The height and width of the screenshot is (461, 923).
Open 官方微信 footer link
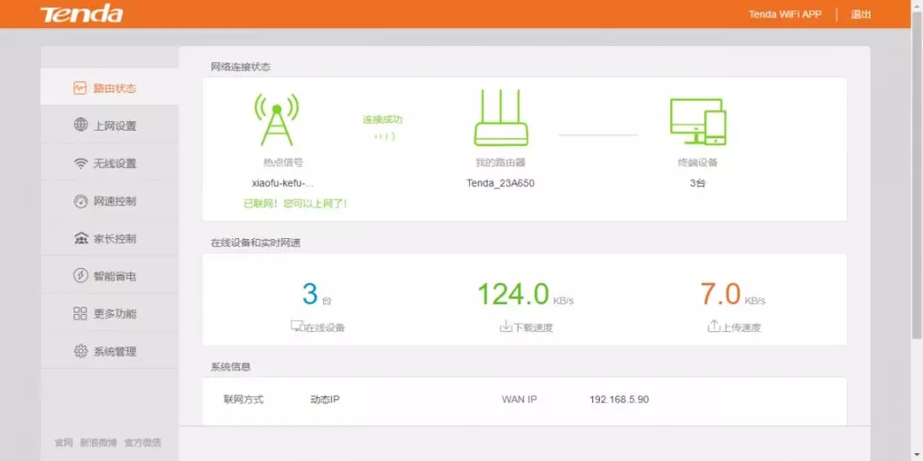coord(143,443)
